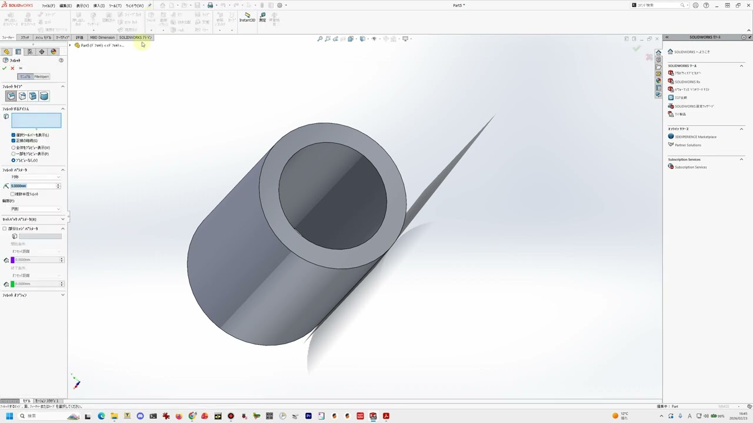Expand setback parameters section
This screenshot has height=423, width=753.
point(63,219)
